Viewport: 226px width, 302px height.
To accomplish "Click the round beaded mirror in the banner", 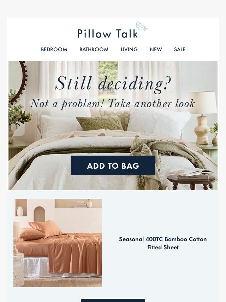I will pyautogui.click(x=18, y=81).
